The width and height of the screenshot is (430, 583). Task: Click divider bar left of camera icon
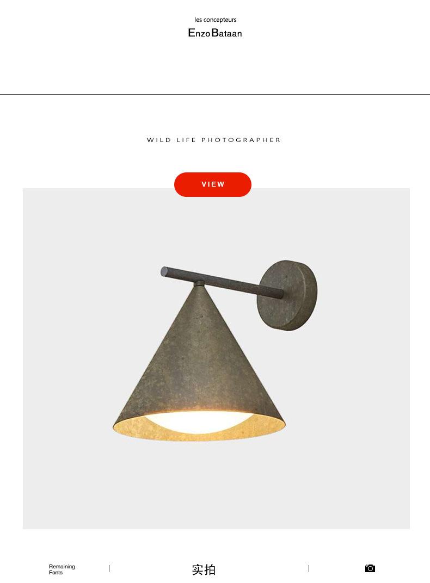point(309,568)
